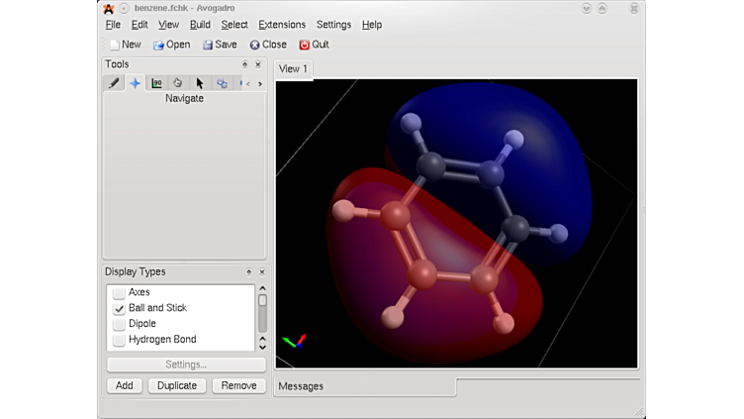Enable the Dipole display type
The height and width of the screenshot is (419, 744).
tap(119, 324)
